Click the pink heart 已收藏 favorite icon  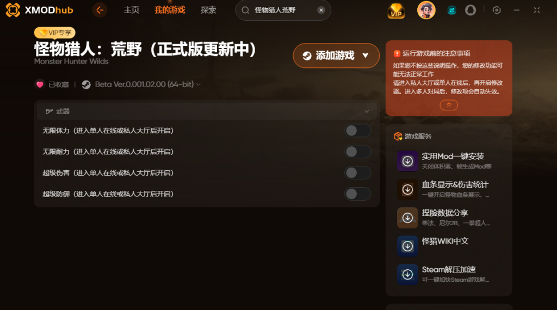(40, 84)
